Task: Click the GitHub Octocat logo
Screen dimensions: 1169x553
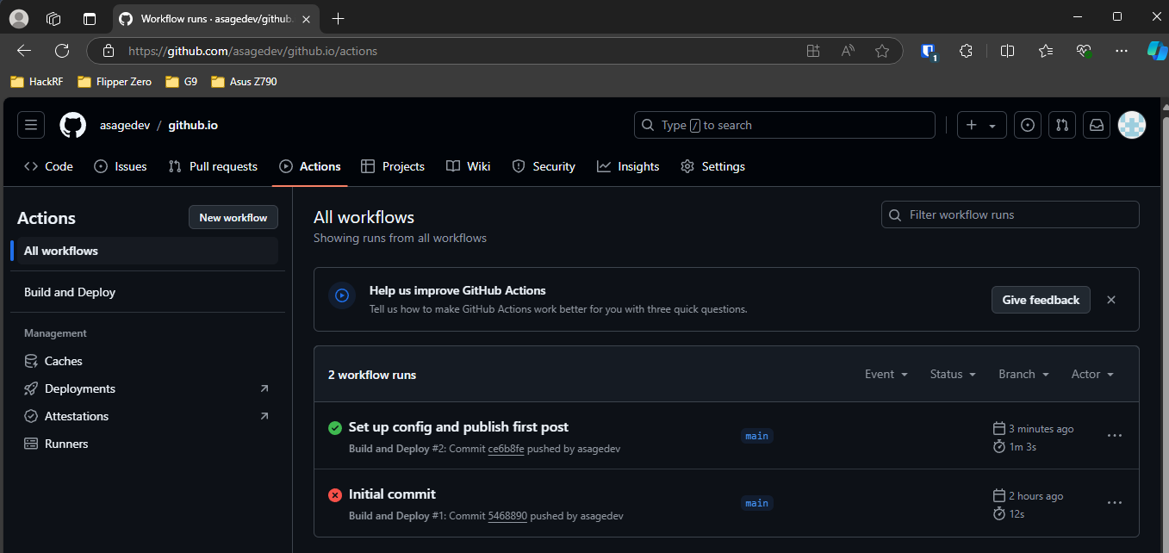Action: pos(73,125)
